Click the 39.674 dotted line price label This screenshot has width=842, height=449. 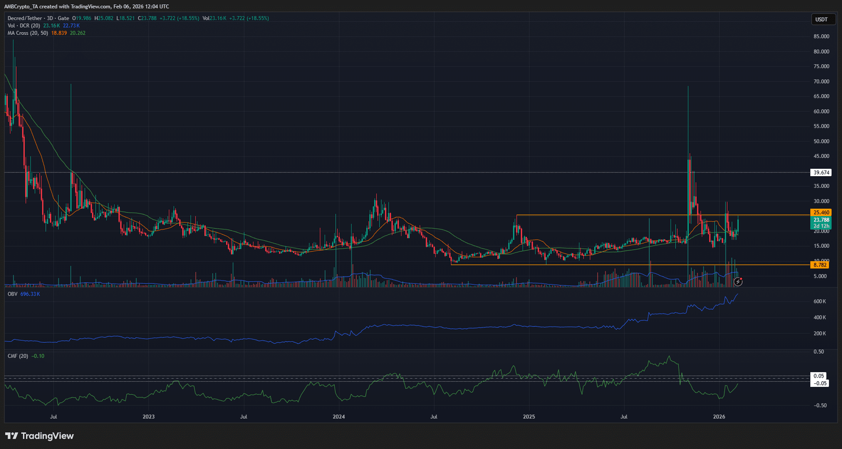click(821, 172)
